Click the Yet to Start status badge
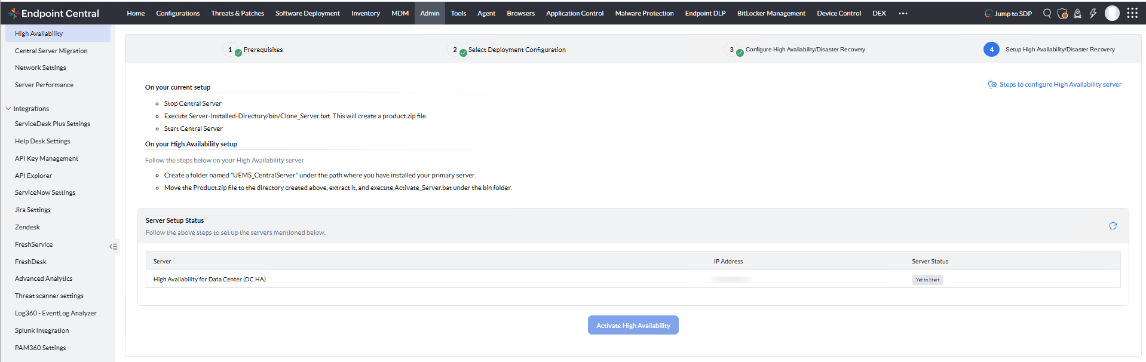The width and height of the screenshot is (1146, 362). tap(927, 280)
